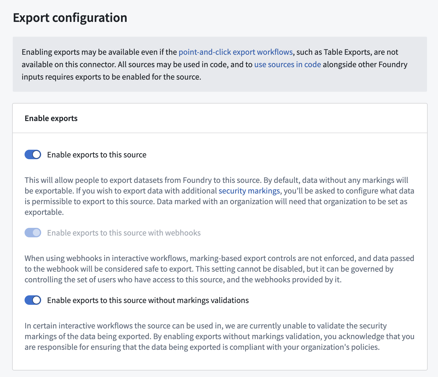Click the webhook export controls explanation text
Image resolution: width=438 pixels, height=377 pixels.
tap(219, 269)
